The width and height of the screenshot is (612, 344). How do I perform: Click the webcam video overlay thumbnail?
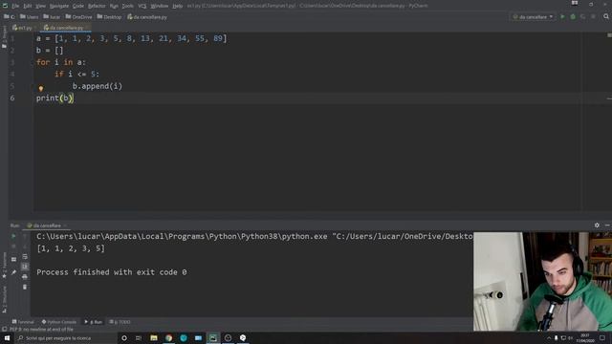[x=542, y=282]
